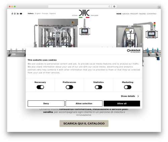Open the CONTATTACI menu item

click(152, 14)
